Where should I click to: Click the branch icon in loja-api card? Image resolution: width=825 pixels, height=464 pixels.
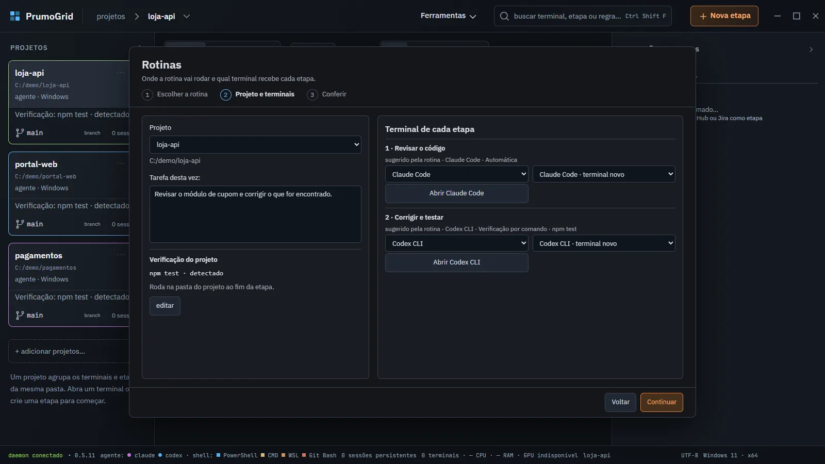20,132
